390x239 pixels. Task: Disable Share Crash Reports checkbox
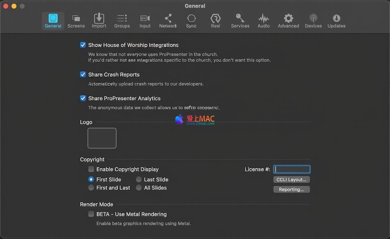coord(83,74)
